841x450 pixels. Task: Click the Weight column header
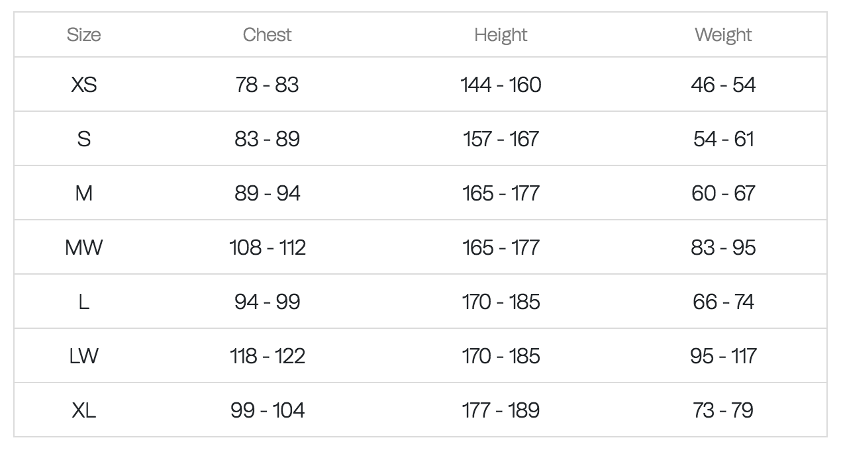pos(723,34)
